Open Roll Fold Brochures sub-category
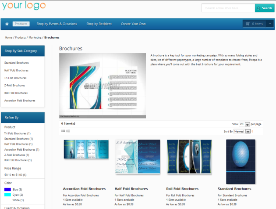The image size is (276, 209). click(16, 93)
